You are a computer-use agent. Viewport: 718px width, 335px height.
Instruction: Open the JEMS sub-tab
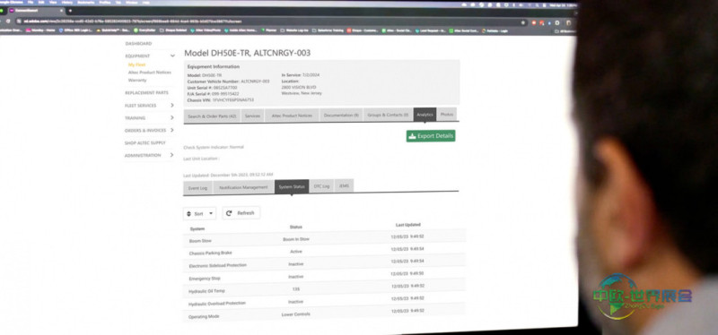coord(344,185)
